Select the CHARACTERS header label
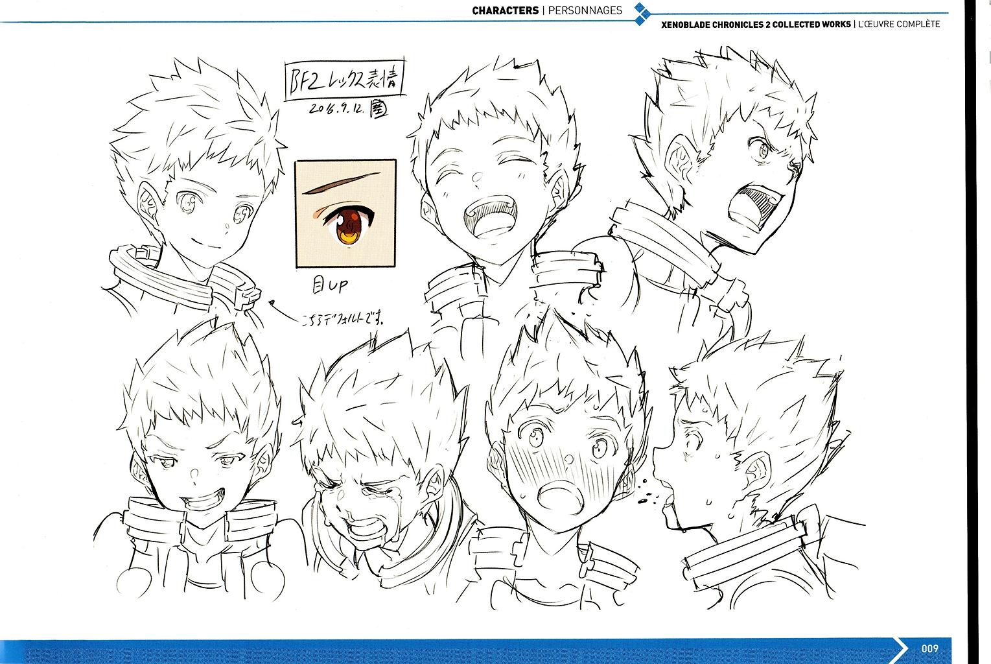Image resolution: width=991 pixels, height=664 pixels. pos(505,10)
